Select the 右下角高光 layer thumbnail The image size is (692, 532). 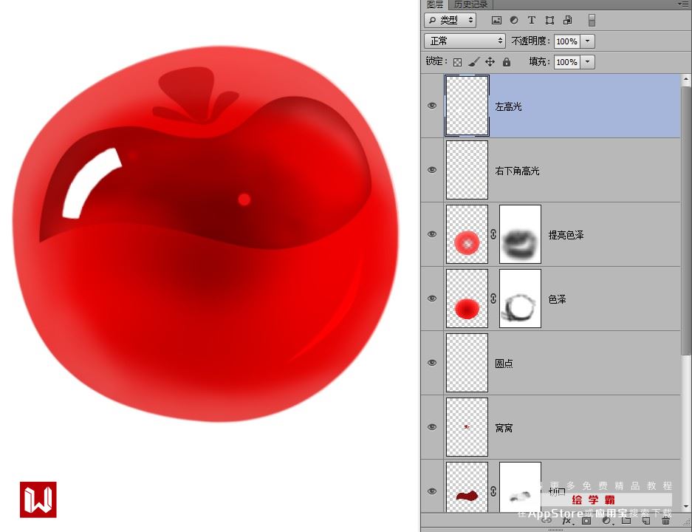pyautogui.click(x=467, y=170)
